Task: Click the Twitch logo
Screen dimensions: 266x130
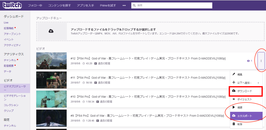Action: point(12,5)
